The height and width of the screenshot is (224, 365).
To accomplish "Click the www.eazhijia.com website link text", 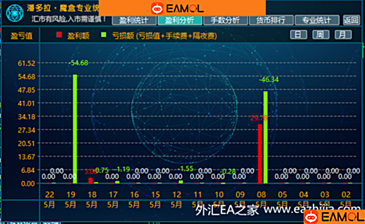I will point(298,211).
